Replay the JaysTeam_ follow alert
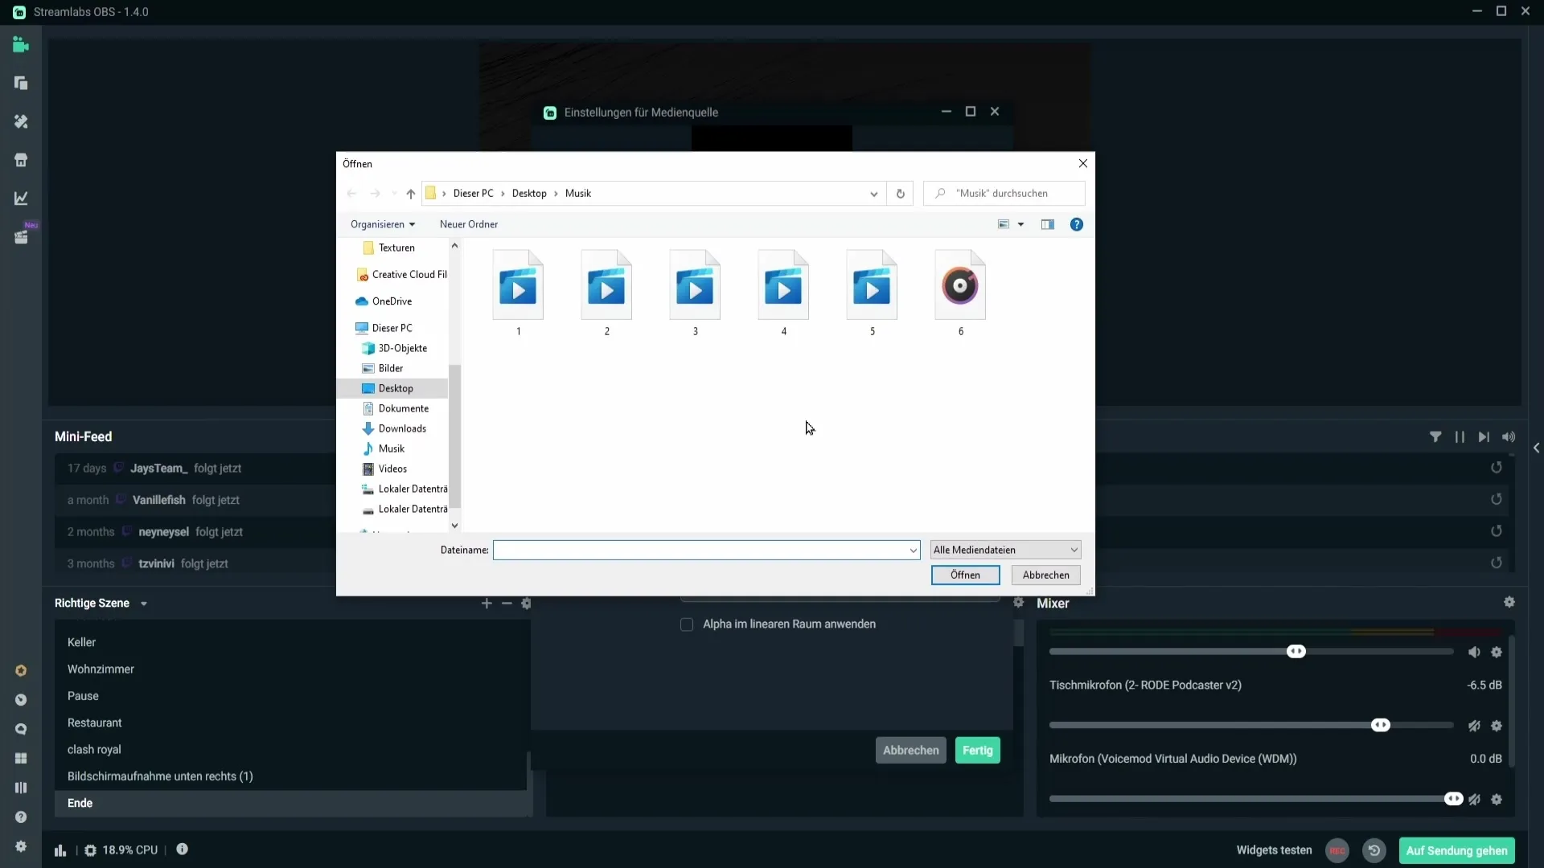Screen dimensions: 1544x868 coord(1497,468)
